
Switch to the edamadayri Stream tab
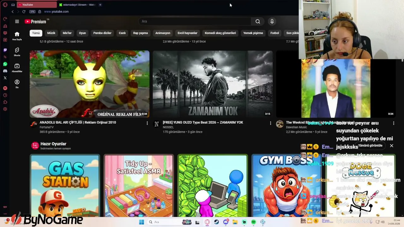(x=77, y=5)
